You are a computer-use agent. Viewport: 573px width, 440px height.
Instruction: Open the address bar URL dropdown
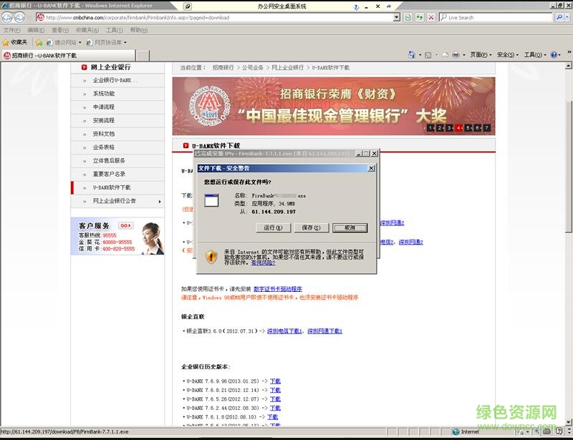[x=397, y=17]
